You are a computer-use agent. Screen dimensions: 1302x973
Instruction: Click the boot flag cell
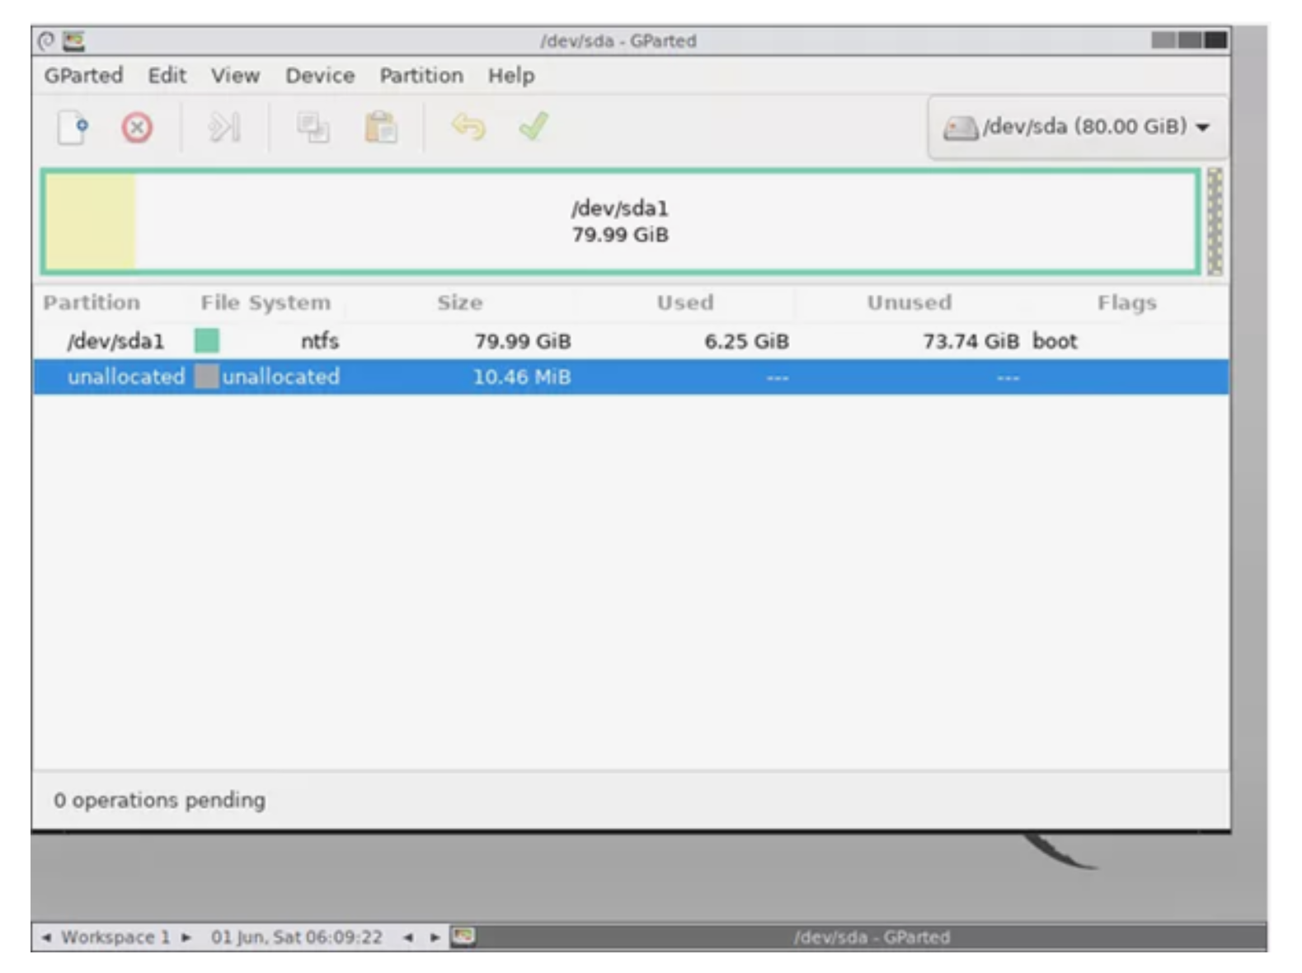[x=1055, y=341]
